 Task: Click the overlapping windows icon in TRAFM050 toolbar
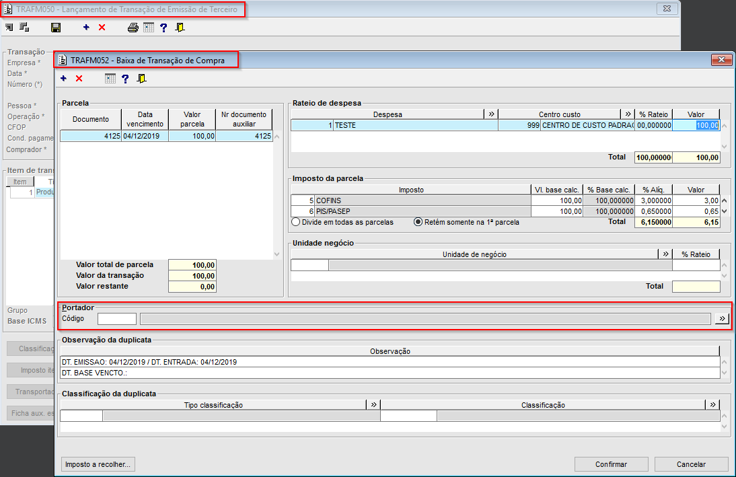24,27
